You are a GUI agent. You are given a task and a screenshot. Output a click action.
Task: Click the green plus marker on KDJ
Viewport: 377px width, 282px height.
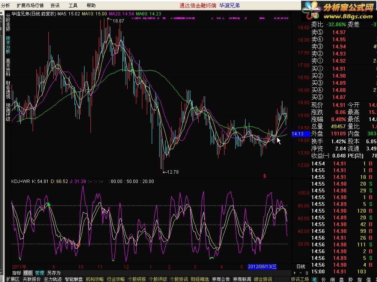pos(49,205)
